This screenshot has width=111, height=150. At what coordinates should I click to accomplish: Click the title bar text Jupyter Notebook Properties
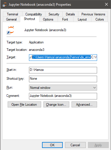point(40,5)
